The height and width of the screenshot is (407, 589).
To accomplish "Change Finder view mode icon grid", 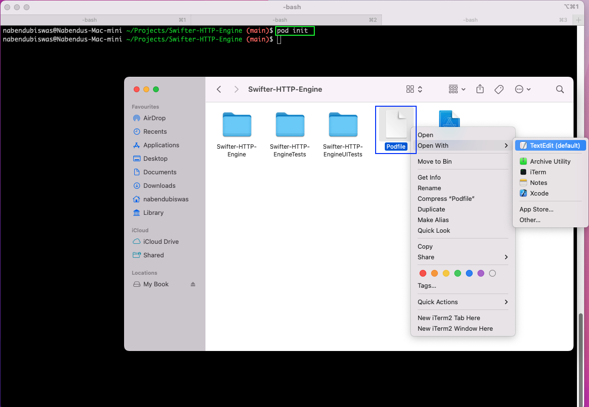I will pos(414,89).
